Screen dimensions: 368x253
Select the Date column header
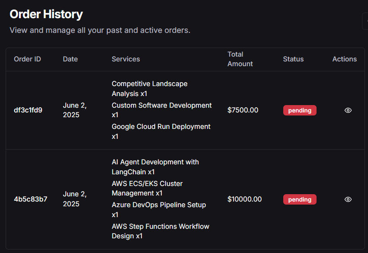[x=70, y=59]
